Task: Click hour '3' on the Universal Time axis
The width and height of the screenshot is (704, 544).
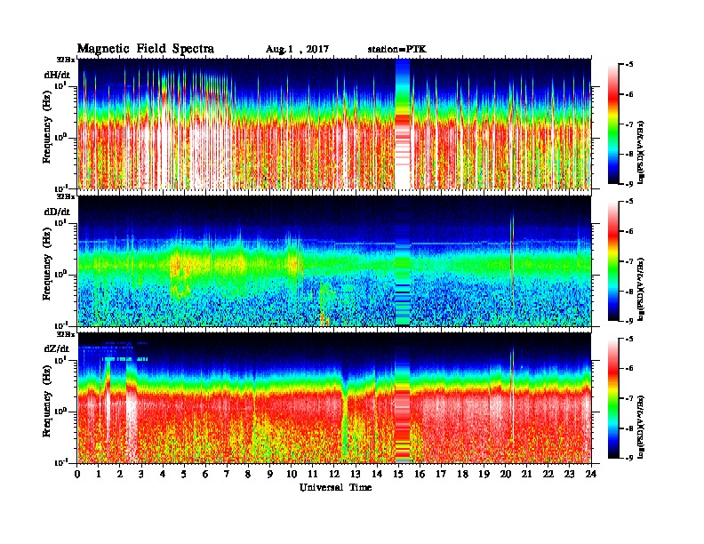Action: tap(141, 474)
